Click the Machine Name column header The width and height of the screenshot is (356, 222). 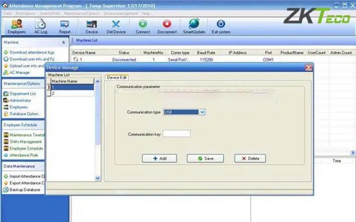pyautogui.click(x=72, y=81)
